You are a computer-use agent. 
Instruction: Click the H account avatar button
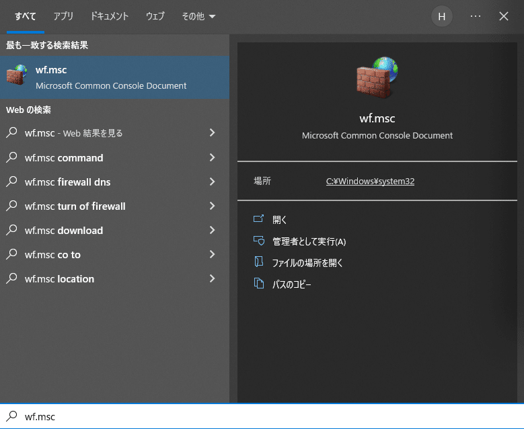click(442, 16)
